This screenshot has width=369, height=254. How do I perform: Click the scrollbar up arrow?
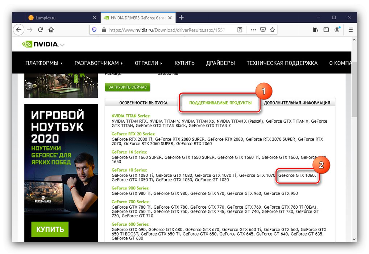[x=354, y=40]
